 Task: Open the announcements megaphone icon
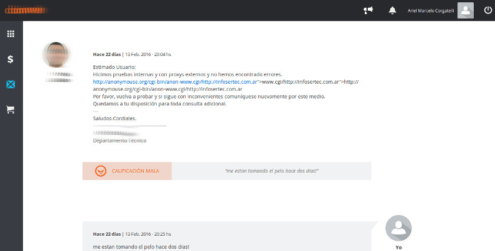pyautogui.click(x=368, y=10)
